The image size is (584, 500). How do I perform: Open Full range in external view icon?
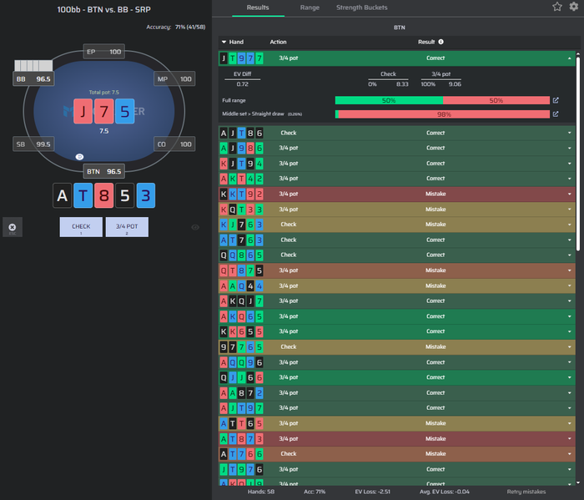556,100
